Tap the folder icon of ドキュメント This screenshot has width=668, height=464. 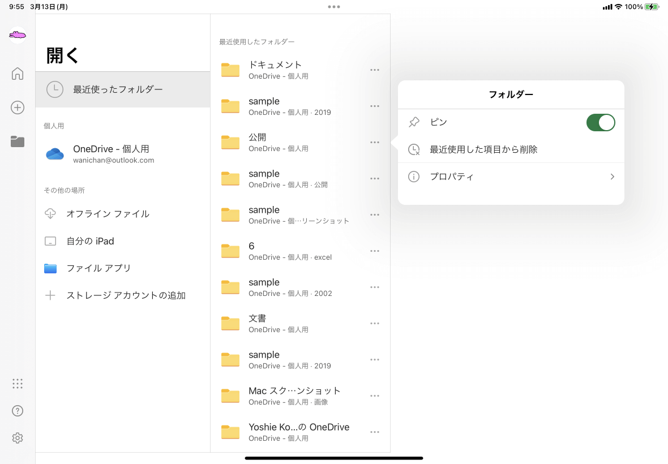pyautogui.click(x=230, y=70)
